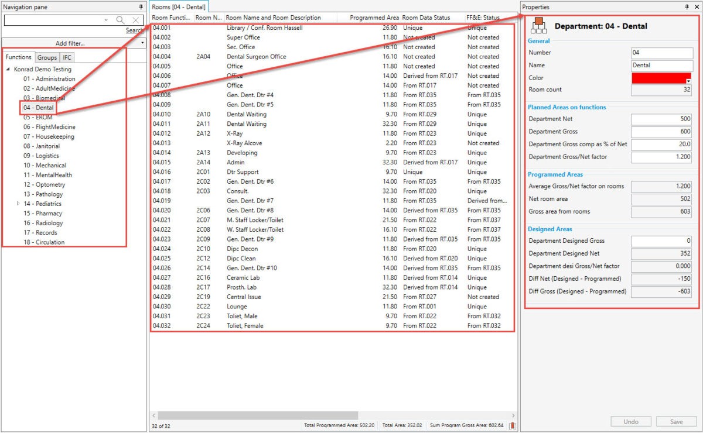This screenshot has width=703, height=433.
Task: Close the Properties panel
Action: click(x=696, y=6)
